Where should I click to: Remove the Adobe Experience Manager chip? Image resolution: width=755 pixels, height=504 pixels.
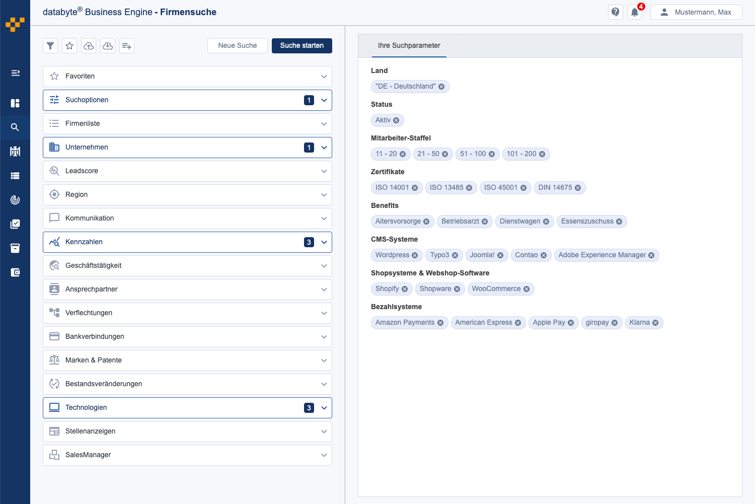coord(651,255)
